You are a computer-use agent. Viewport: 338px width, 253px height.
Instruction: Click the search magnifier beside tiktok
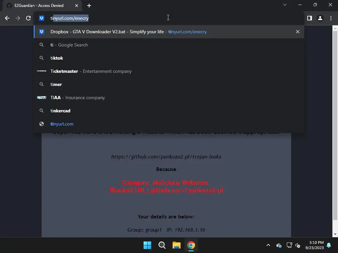click(x=42, y=58)
